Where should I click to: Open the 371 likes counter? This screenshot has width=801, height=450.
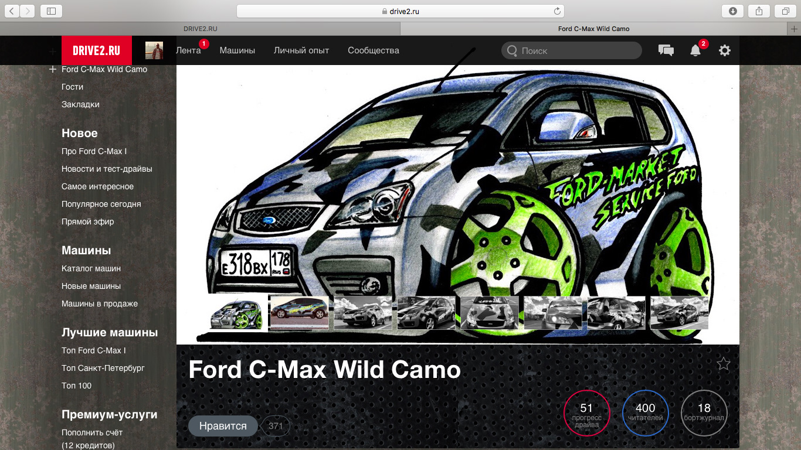pyautogui.click(x=276, y=426)
